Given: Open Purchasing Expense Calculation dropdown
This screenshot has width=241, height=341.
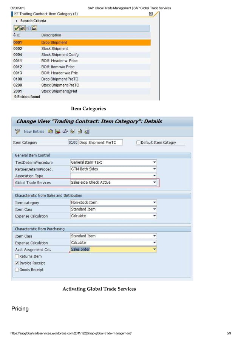Looking at the screenshot, I should click(154, 243).
